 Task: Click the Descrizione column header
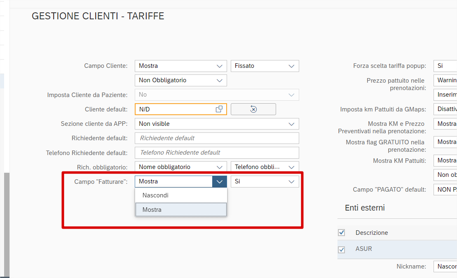372,233
